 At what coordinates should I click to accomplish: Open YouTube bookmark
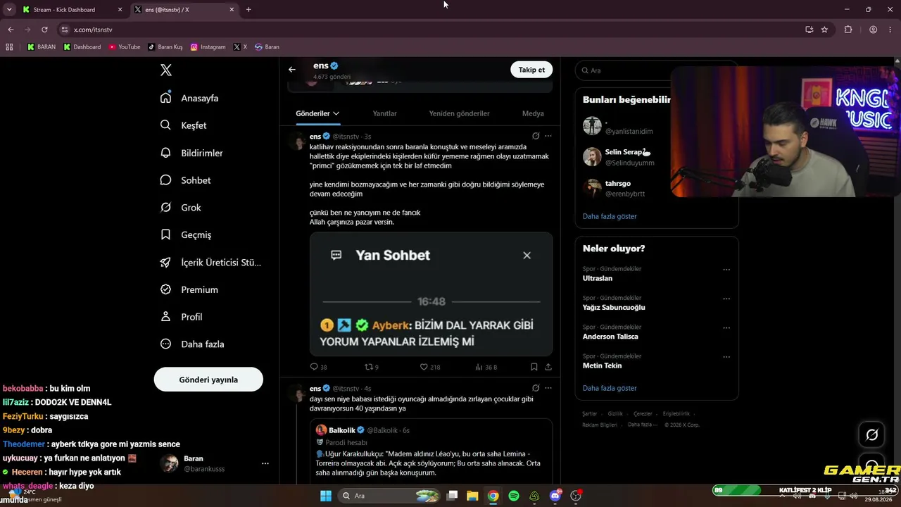click(x=125, y=47)
